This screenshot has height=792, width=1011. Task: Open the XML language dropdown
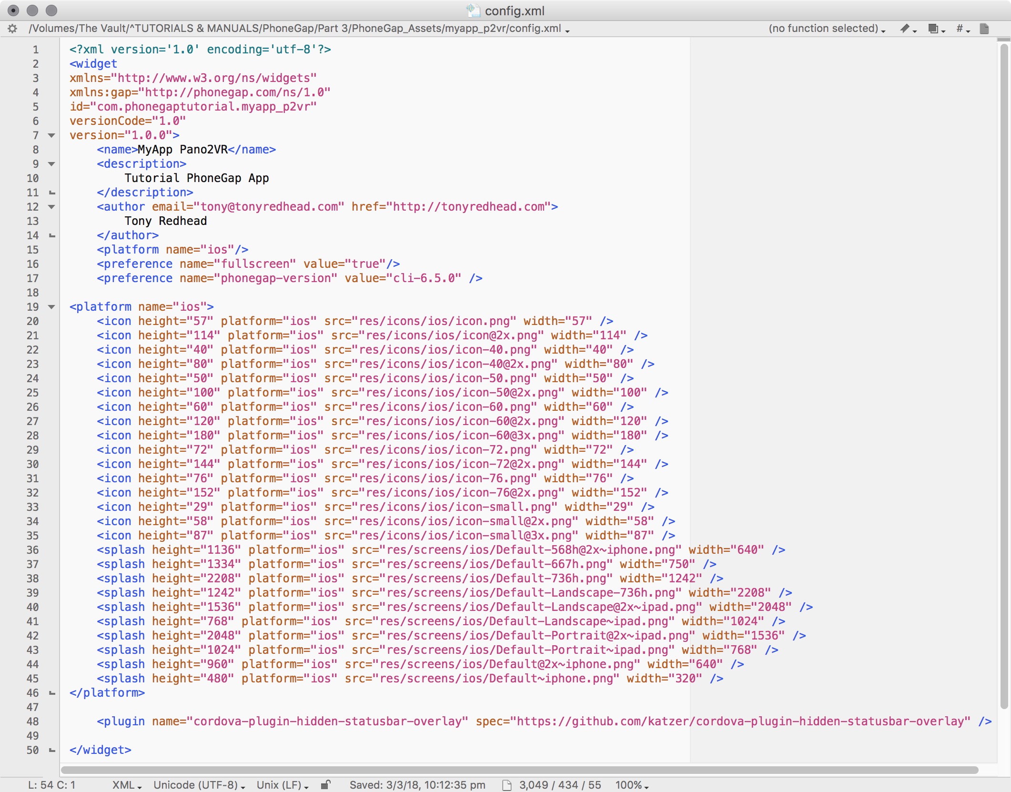127,785
